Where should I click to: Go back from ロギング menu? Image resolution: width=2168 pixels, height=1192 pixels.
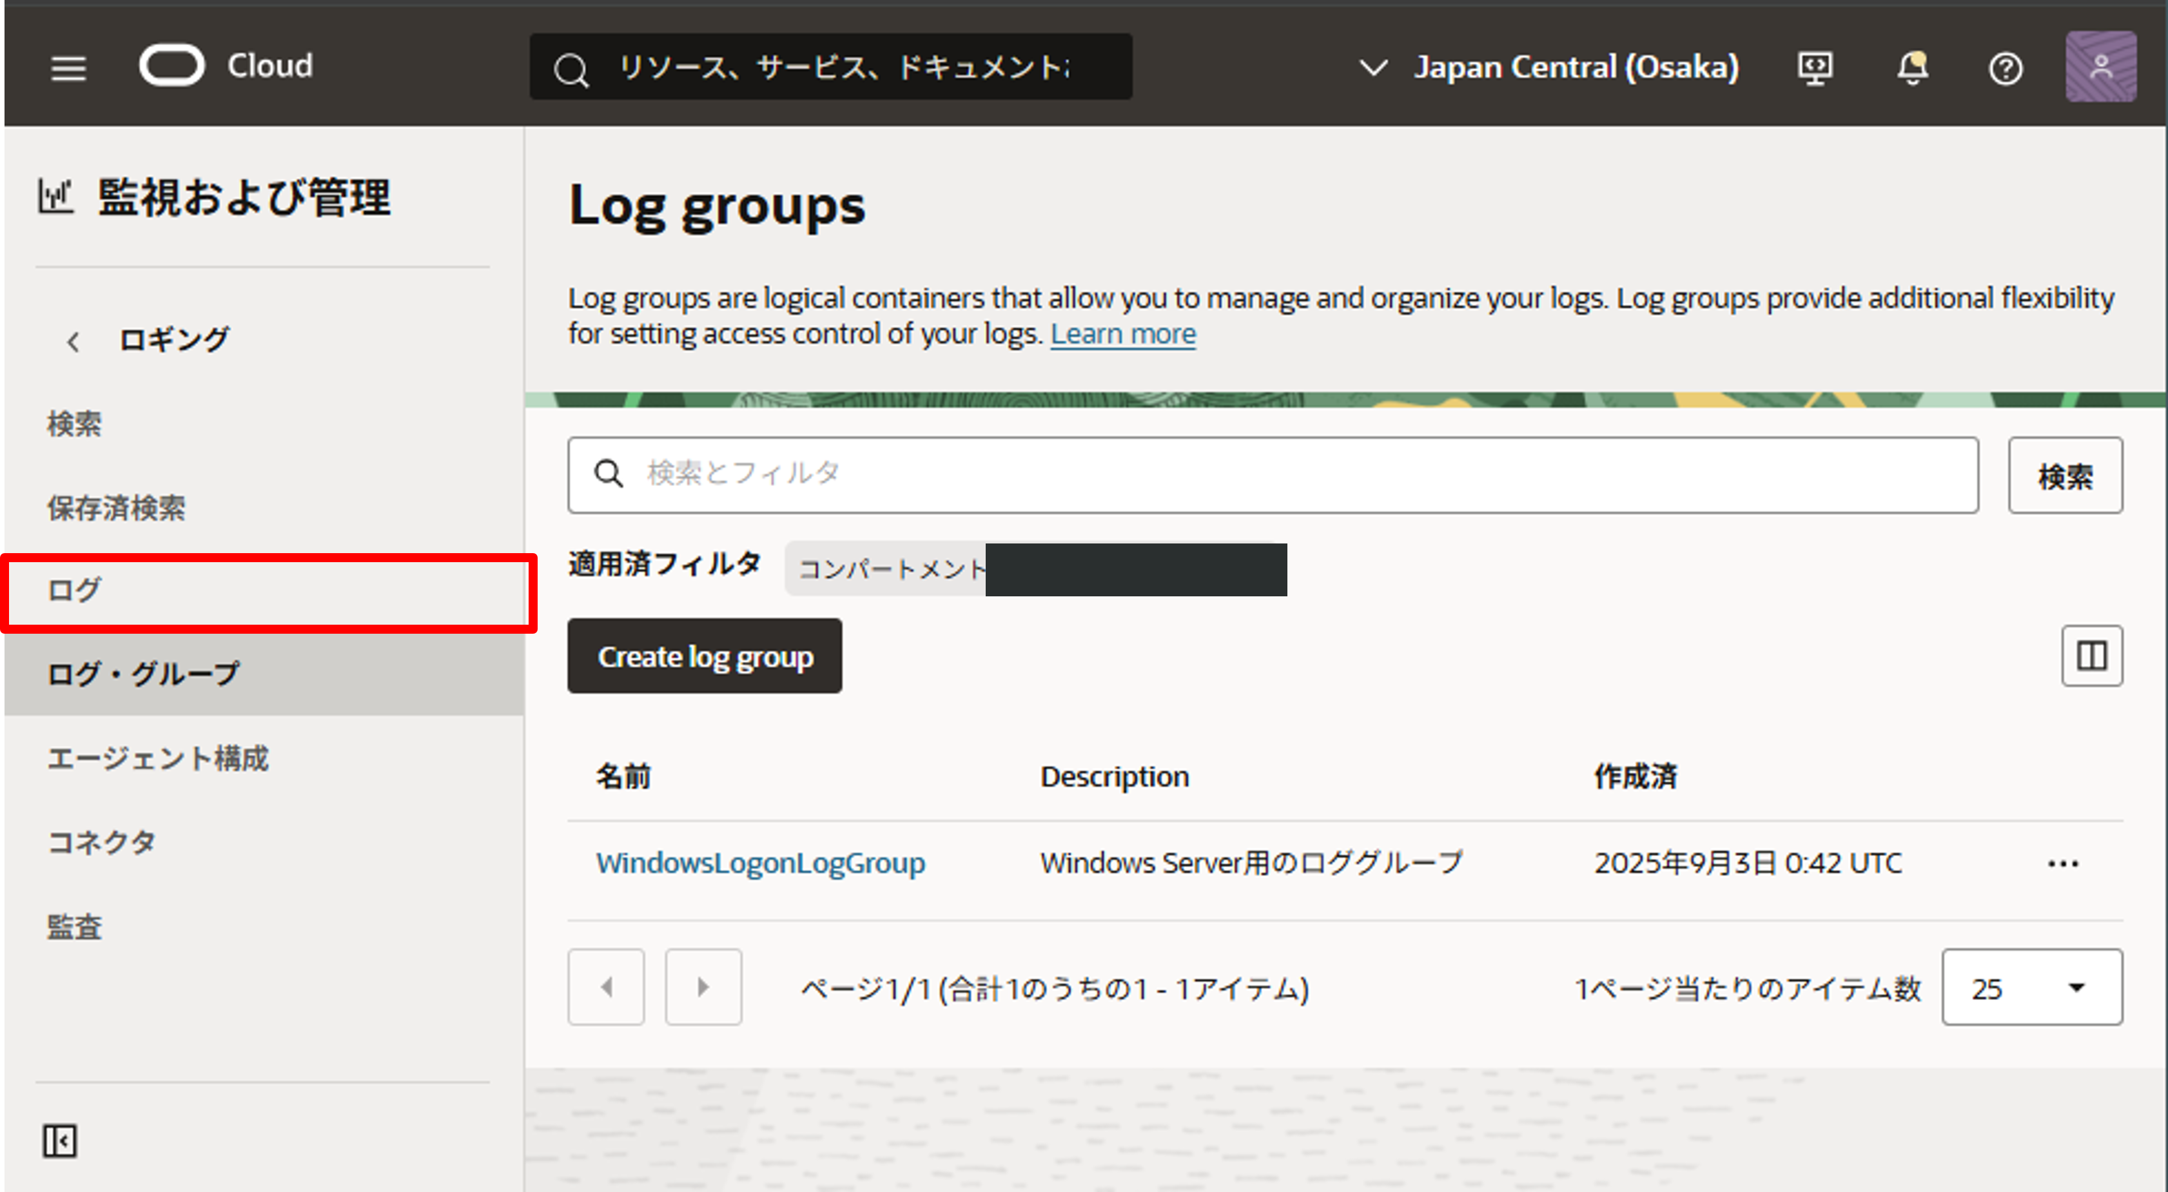coord(73,341)
